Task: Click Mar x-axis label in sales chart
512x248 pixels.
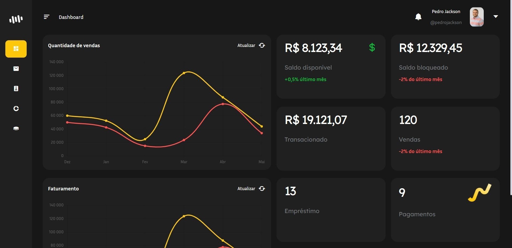Action: [184, 162]
